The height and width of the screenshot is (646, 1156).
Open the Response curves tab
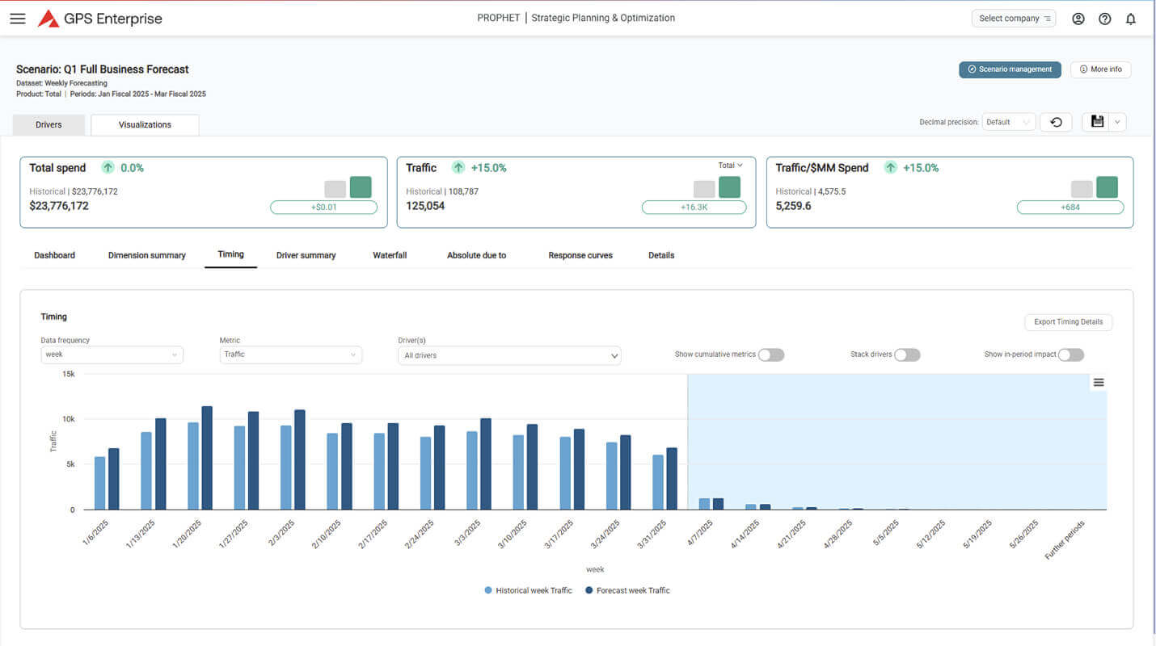580,255
